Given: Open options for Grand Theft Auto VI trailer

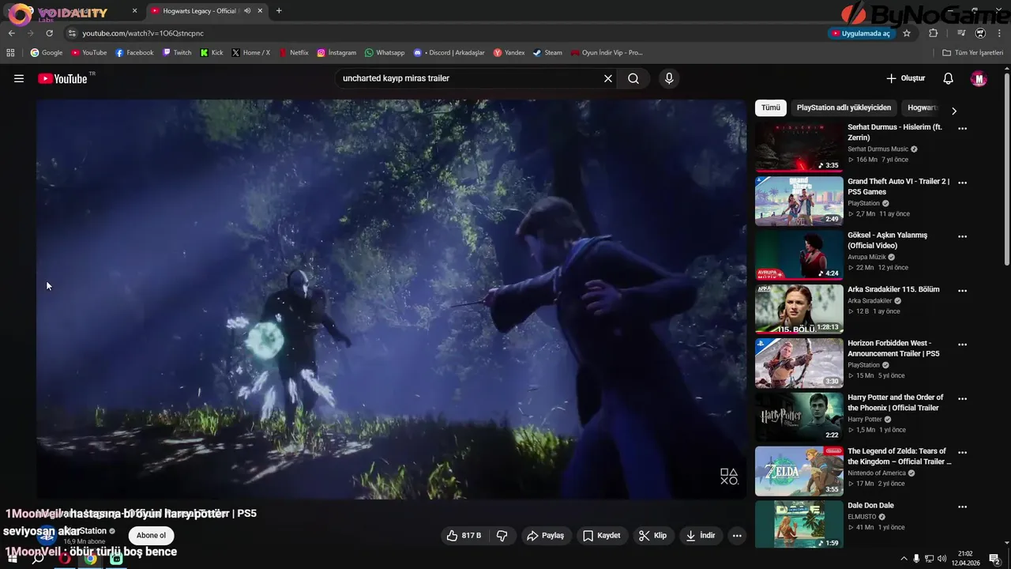Looking at the screenshot, I should point(962,182).
